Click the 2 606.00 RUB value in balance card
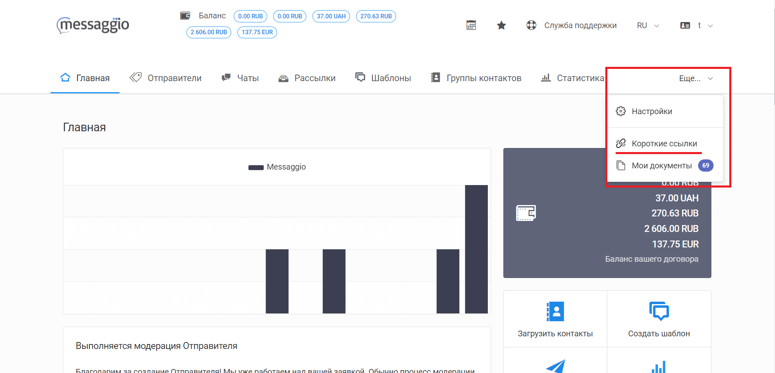775x373 pixels. 671,229
